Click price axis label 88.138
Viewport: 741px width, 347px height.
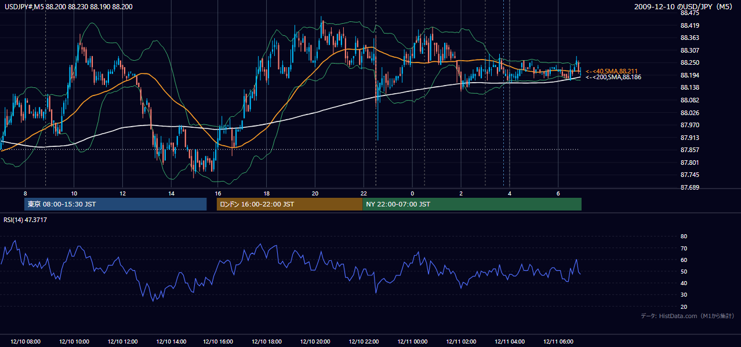pyautogui.click(x=690, y=87)
